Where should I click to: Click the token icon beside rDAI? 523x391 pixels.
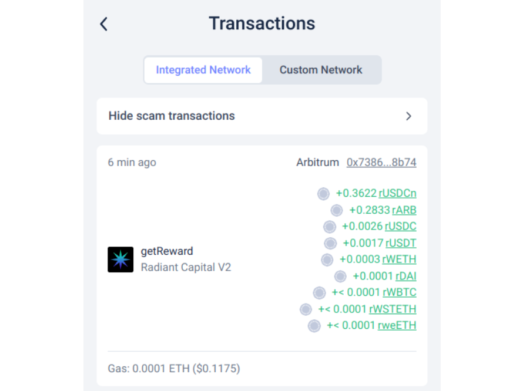pos(340,276)
